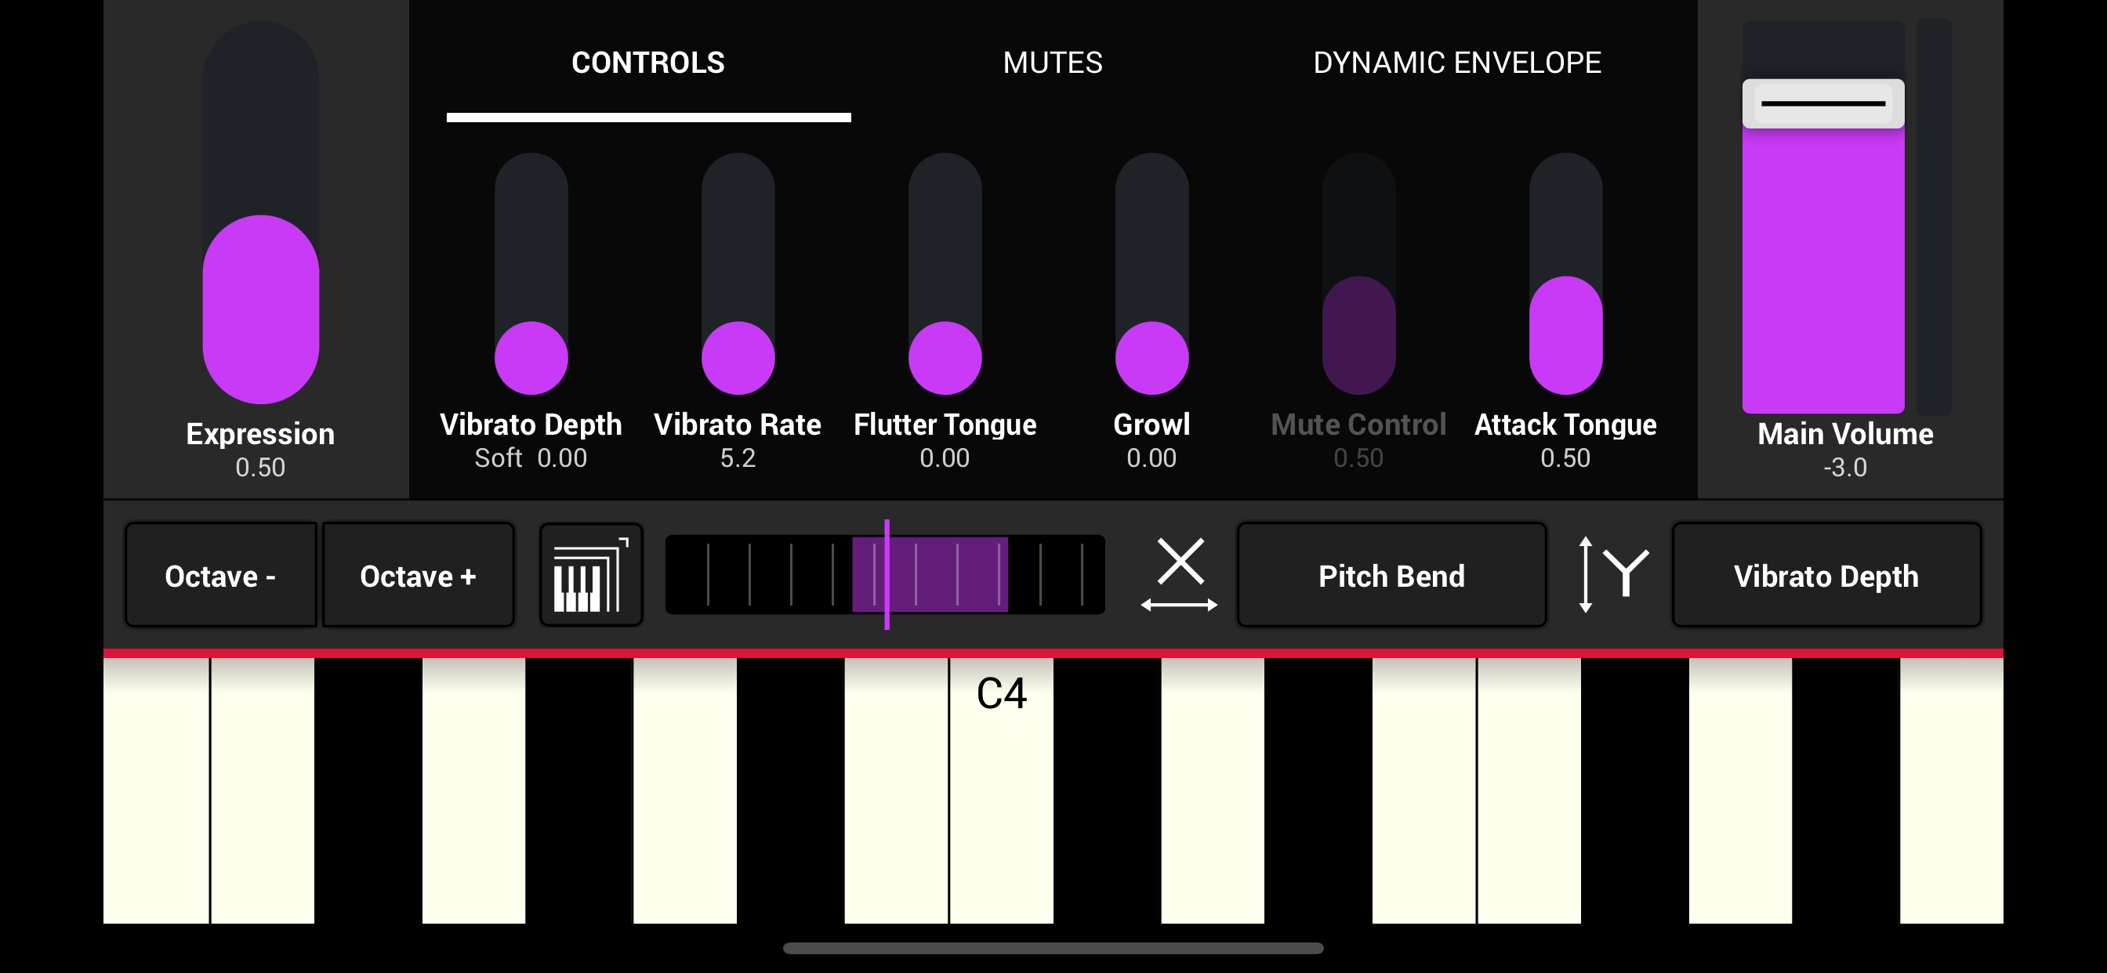2107x973 pixels.
Task: Click the Vibrato Depth slider knob
Action: [531, 358]
